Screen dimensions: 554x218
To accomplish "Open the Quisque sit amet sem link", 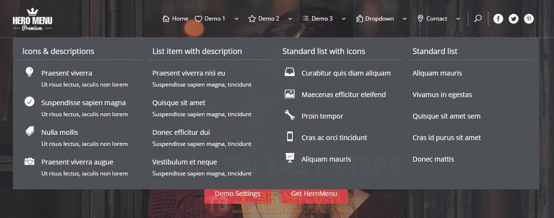I will 446,116.
